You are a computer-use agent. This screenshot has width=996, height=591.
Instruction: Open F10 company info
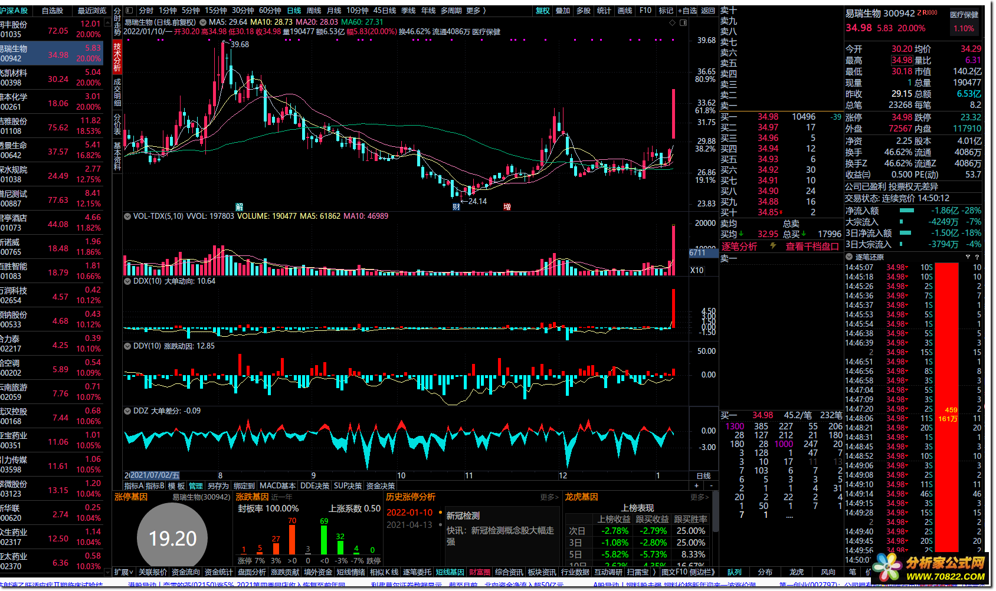coord(646,11)
